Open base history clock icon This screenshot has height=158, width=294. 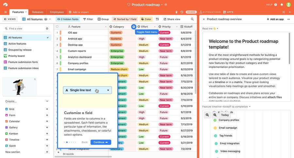[182, 12]
